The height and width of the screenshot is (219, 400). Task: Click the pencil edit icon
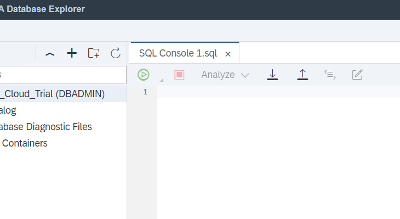point(357,75)
